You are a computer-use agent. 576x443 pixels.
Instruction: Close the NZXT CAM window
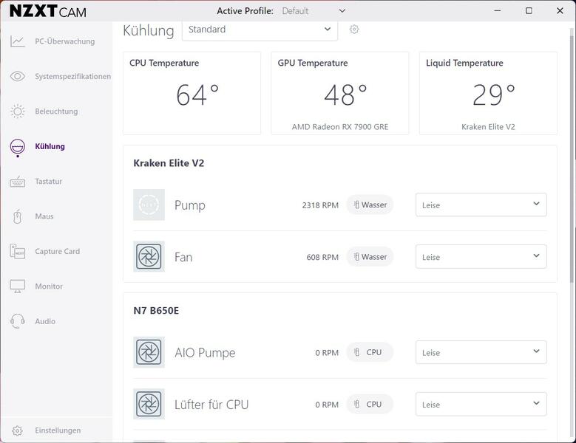tap(560, 10)
